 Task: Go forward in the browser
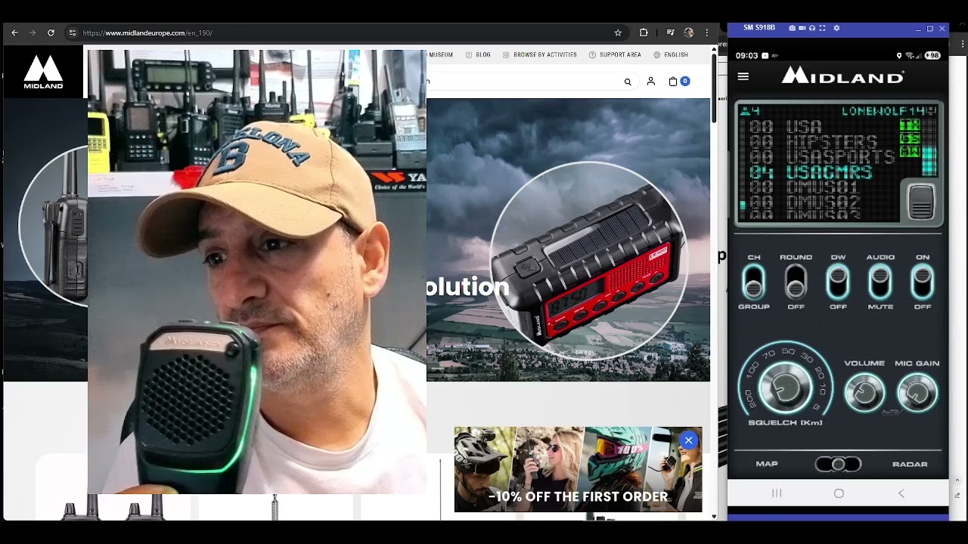(x=33, y=32)
